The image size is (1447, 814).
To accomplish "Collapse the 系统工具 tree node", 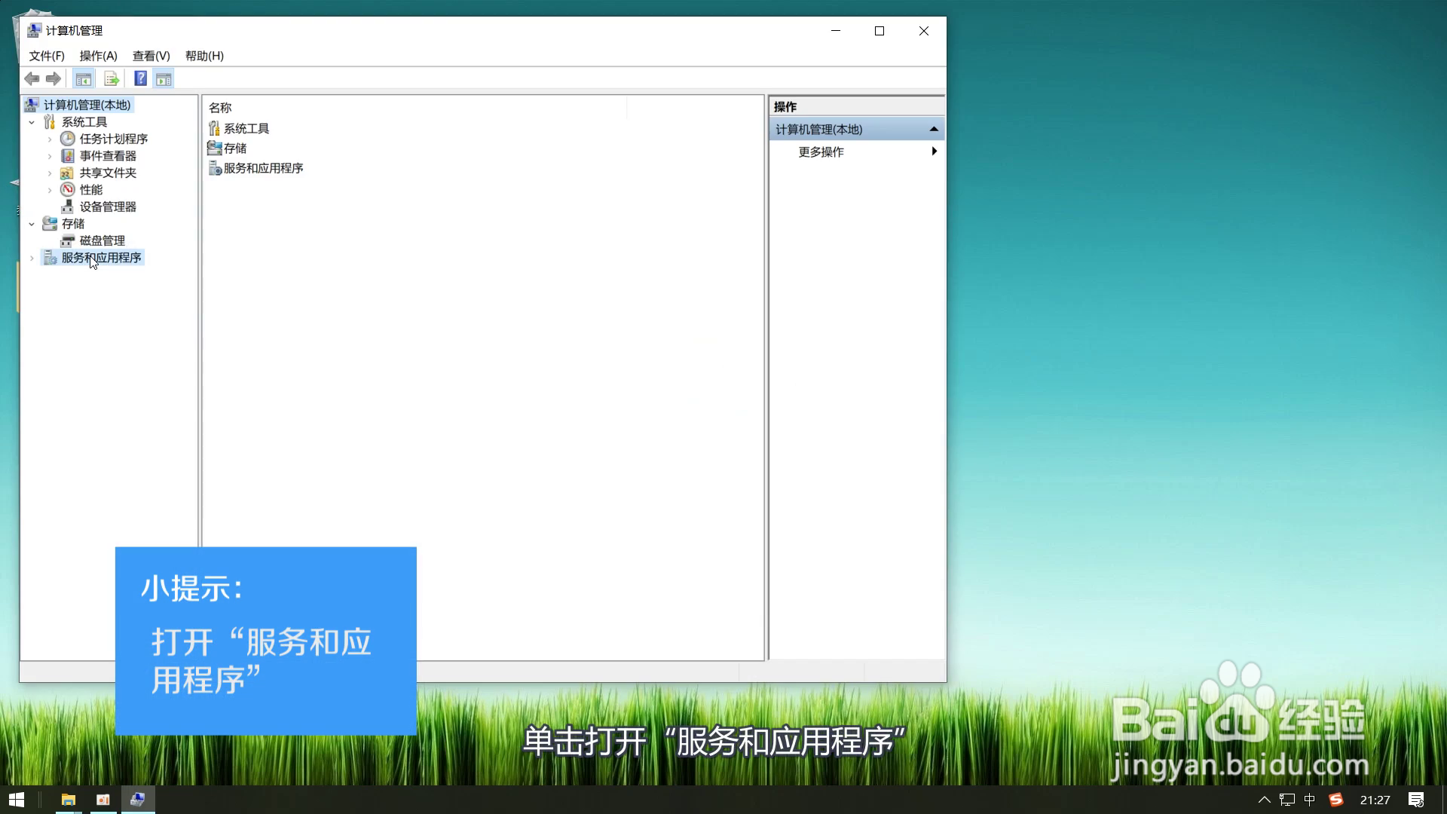I will coord(32,122).
